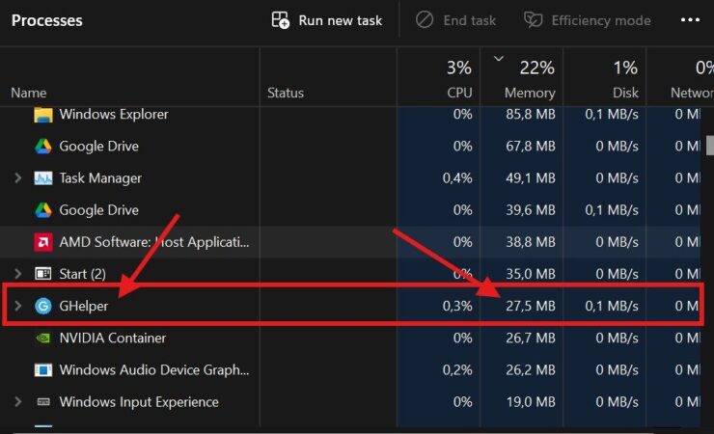Click the Windows Audio Device Graph icon
This screenshot has width=714, height=434.
pos(43,370)
